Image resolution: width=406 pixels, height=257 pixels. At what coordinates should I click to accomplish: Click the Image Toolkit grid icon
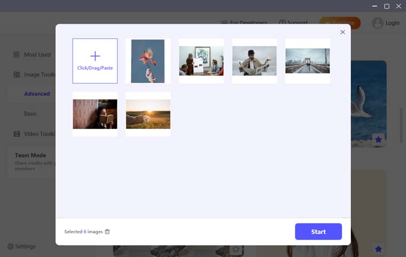[x=17, y=75]
